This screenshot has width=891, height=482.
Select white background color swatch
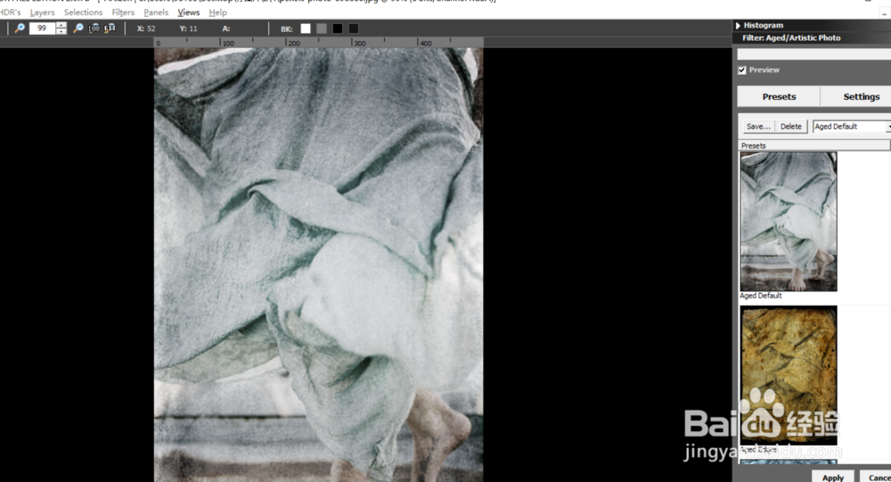coord(306,29)
